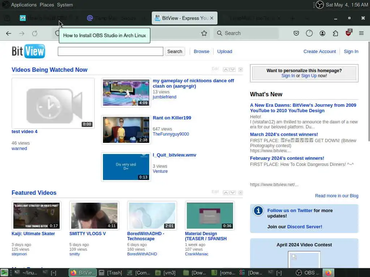Open the Follow us on Twitter link
Screen dimensions: 370x277
click(290, 210)
